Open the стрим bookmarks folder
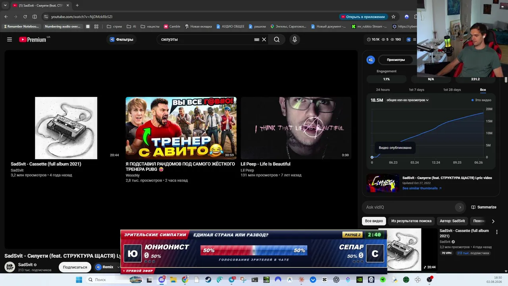508x286 pixels. pos(114,27)
